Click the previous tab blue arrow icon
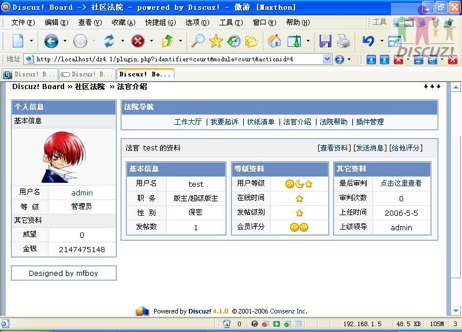Screen dimensions: 462x332 (x=371, y=60)
